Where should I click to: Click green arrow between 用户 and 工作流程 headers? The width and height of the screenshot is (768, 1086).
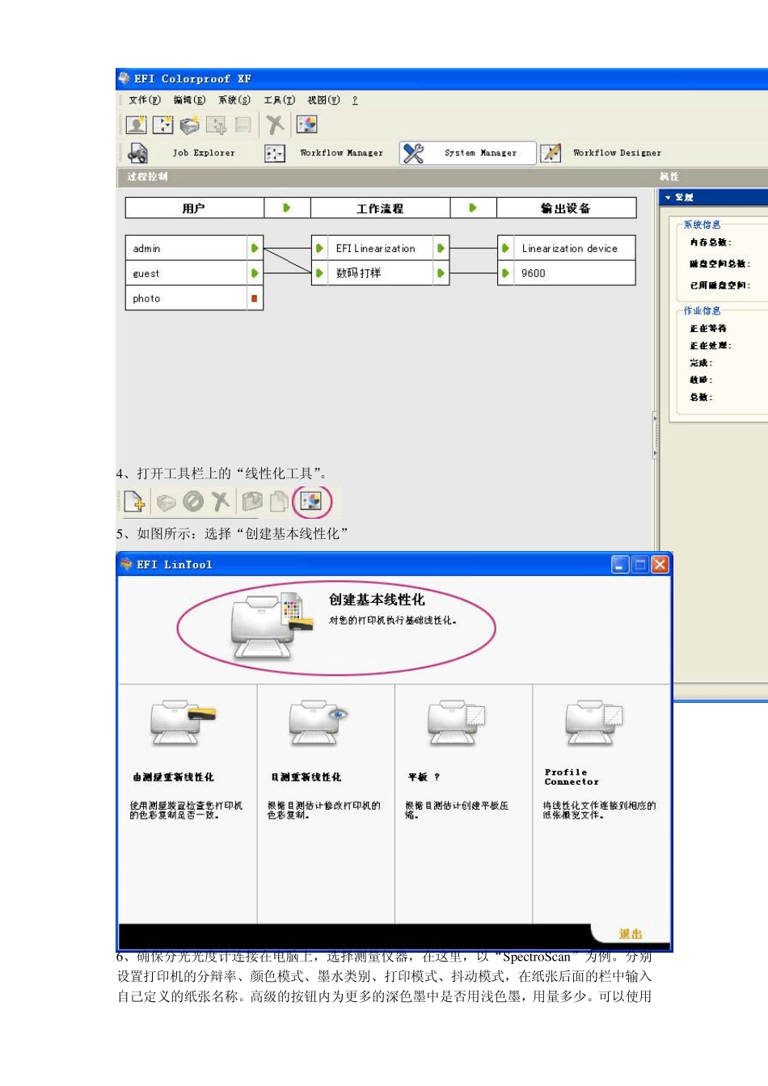pos(287,208)
